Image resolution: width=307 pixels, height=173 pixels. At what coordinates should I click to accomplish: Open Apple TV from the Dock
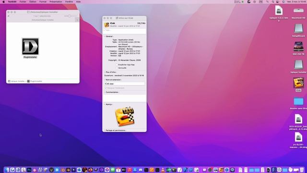(x=124, y=170)
